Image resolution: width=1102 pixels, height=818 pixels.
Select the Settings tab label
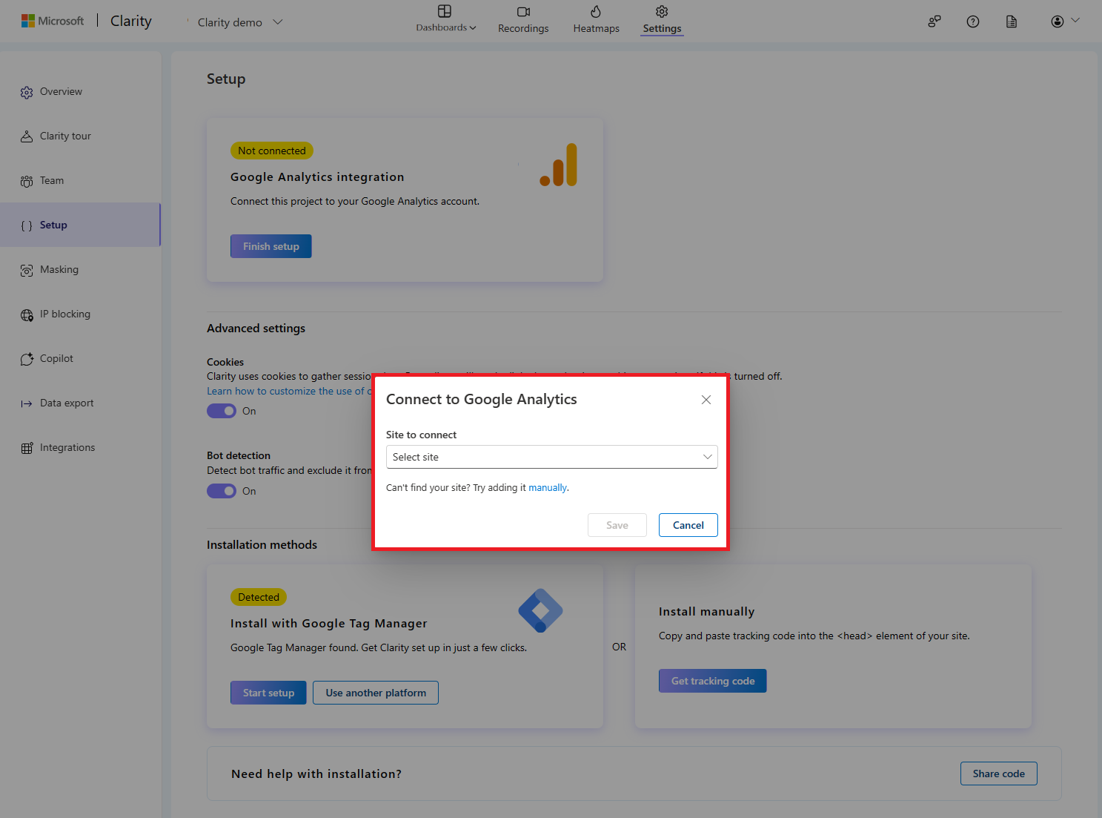click(x=662, y=28)
